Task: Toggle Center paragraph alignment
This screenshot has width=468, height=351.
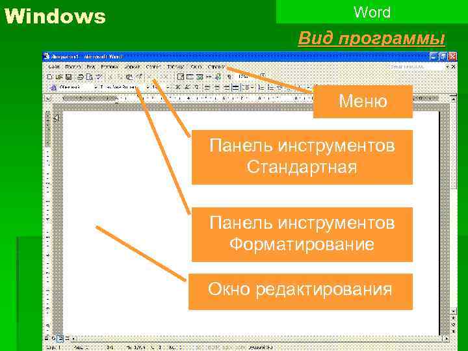Action: click(x=217, y=87)
